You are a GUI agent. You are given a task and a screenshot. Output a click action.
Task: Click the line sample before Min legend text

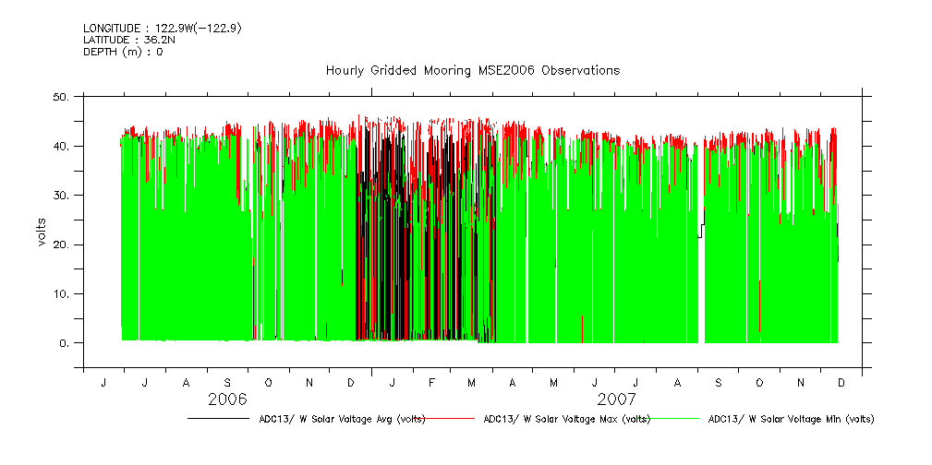pyautogui.click(x=673, y=419)
